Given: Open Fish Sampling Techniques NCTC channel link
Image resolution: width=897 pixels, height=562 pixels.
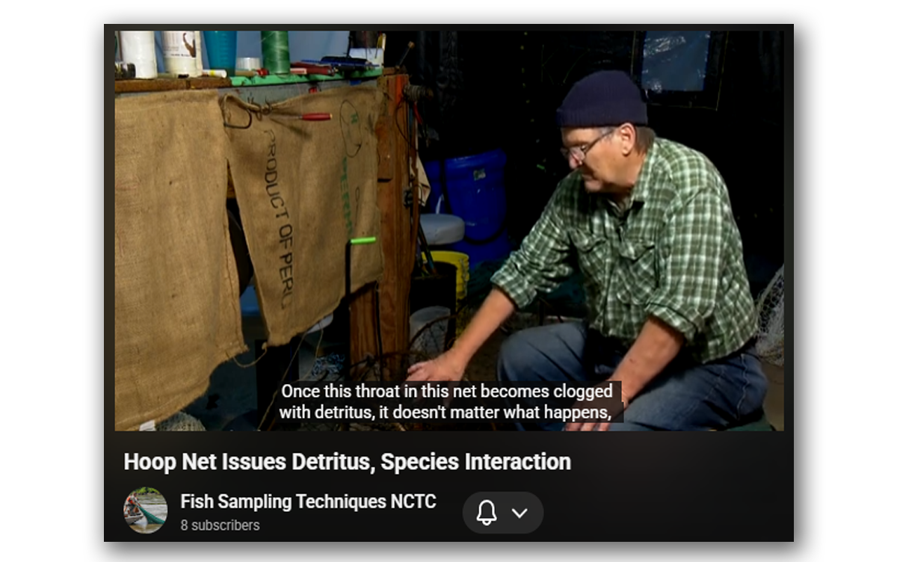Looking at the screenshot, I should tap(308, 501).
